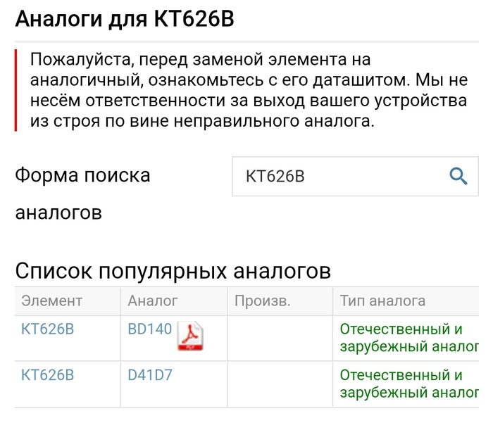Viewport: 493px width, 423px height.
Task: Click empty Произв. cell in BD140 row
Action: 280,338
